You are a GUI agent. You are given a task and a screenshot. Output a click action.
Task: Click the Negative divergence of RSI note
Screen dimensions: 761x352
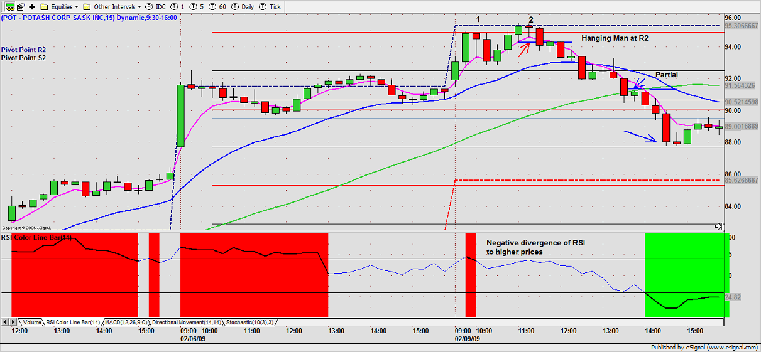tap(535, 247)
